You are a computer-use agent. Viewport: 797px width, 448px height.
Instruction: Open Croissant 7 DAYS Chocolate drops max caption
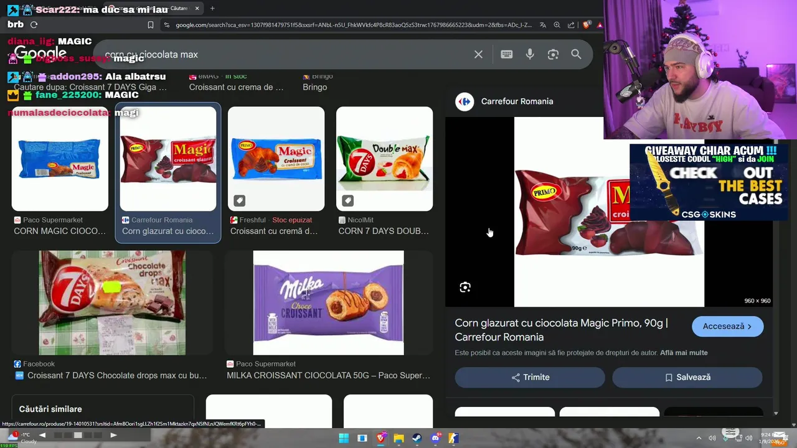pyautogui.click(x=117, y=375)
